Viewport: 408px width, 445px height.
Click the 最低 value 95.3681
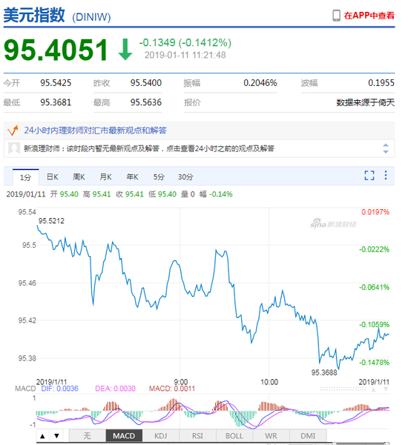click(x=56, y=102)
